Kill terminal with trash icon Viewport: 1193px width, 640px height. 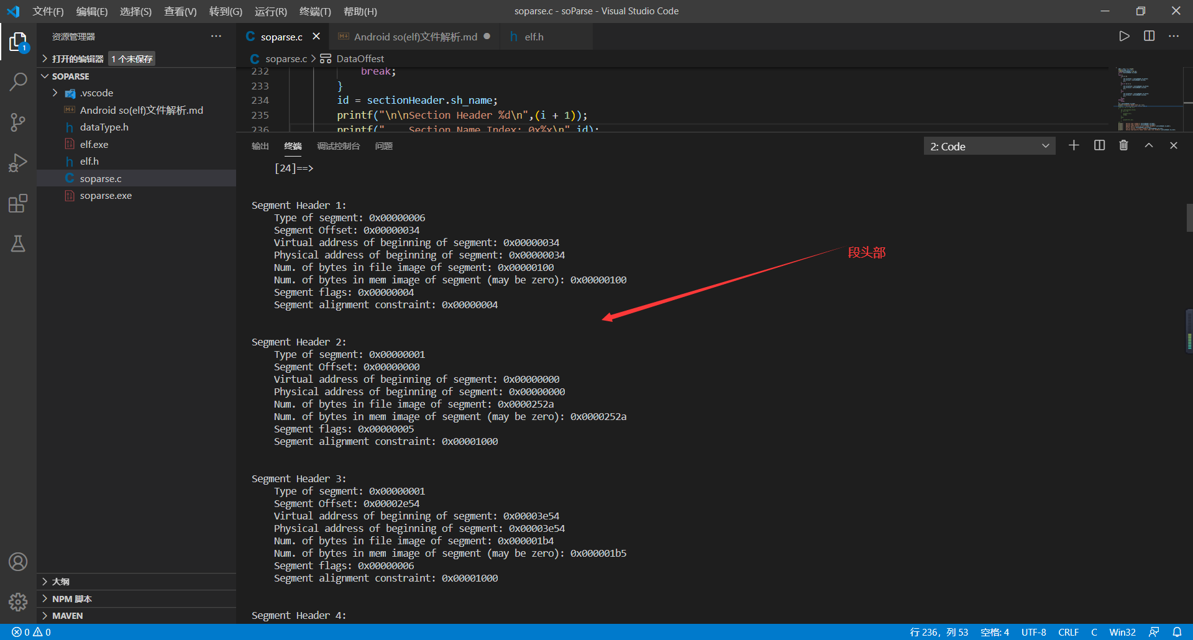pyautogui.click(x=1123, y=145)
